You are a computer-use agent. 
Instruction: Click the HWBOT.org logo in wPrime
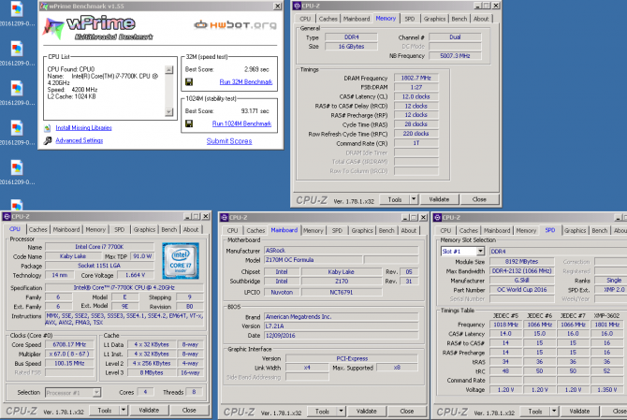coord(235,25)
